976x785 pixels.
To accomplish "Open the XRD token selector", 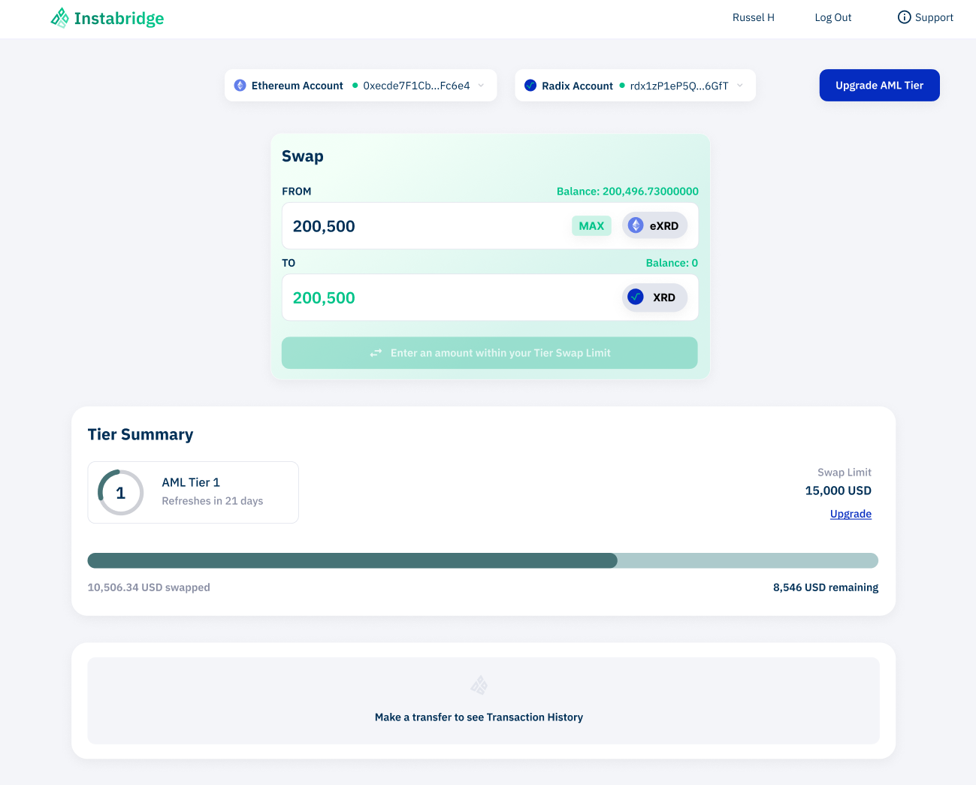I will point(654,297).
